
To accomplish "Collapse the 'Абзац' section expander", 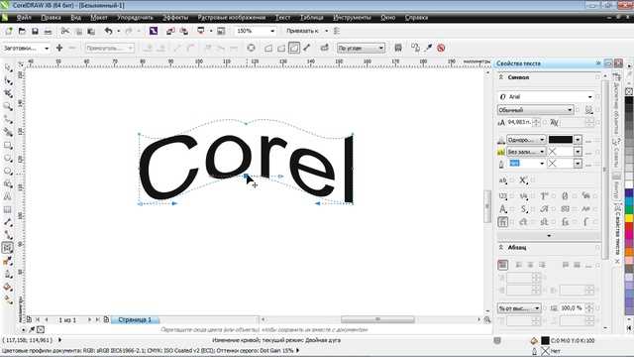I will (x=501, y=247).
